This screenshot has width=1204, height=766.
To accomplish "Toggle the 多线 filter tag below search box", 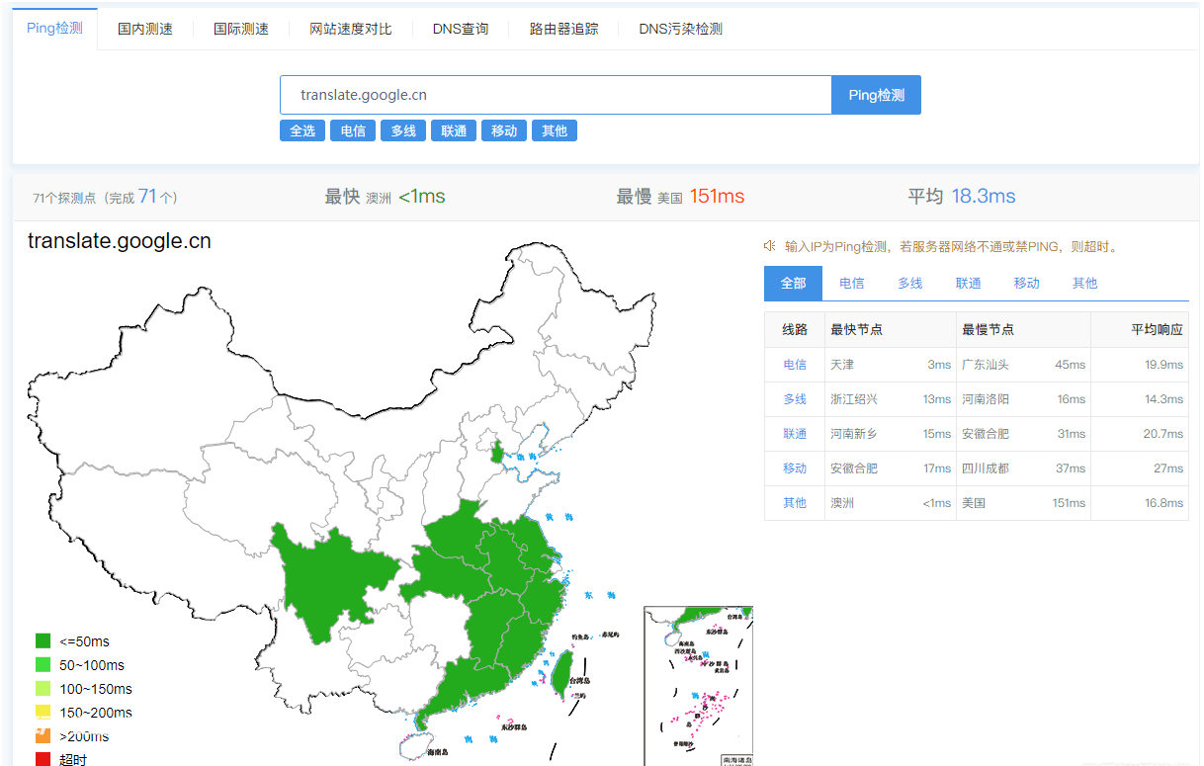I will [x=403, y=130].
